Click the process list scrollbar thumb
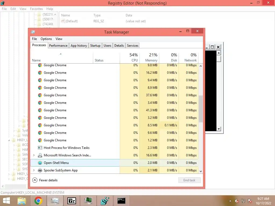Viewport: 275px width, 206px height. [201, 109]
